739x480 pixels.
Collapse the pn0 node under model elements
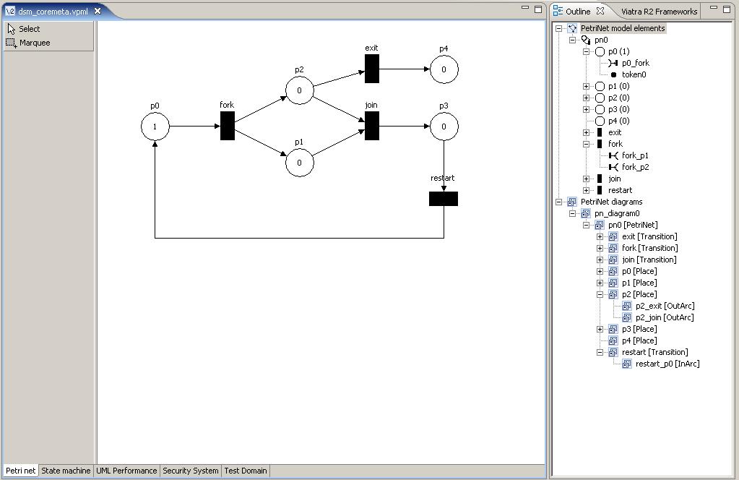(x=572, y=40)
